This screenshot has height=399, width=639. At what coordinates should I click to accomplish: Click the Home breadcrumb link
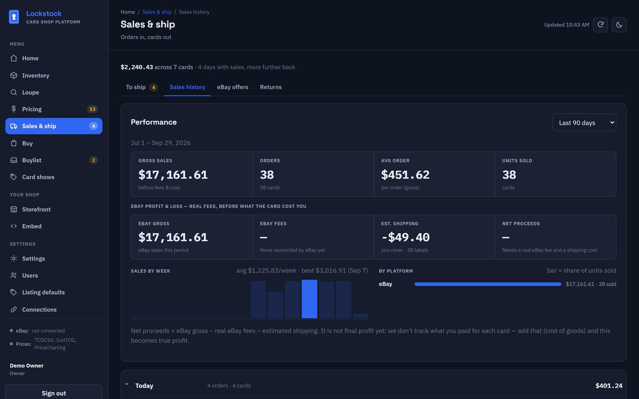tap(128, 12)
